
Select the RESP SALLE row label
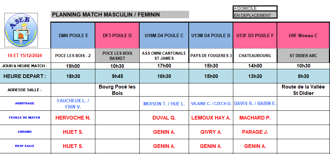tap(25, 146)
